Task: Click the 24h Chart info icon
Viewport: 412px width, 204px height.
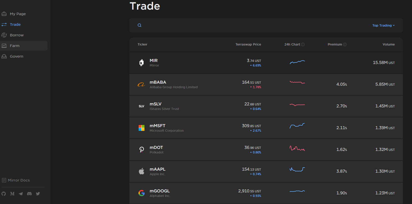Action: [x=303, y=44]
